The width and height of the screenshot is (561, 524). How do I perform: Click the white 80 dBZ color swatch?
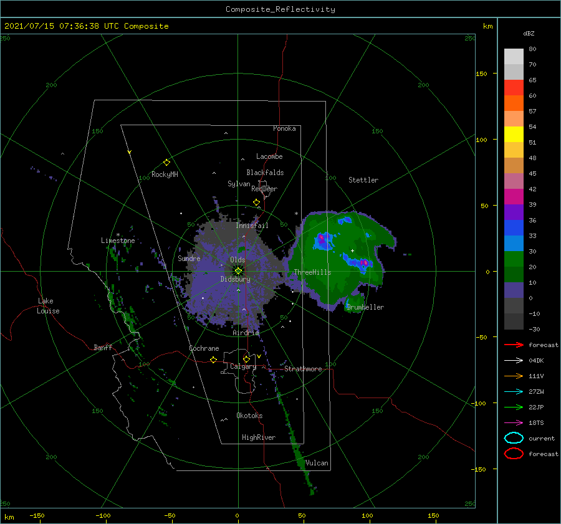click(514, 56)
